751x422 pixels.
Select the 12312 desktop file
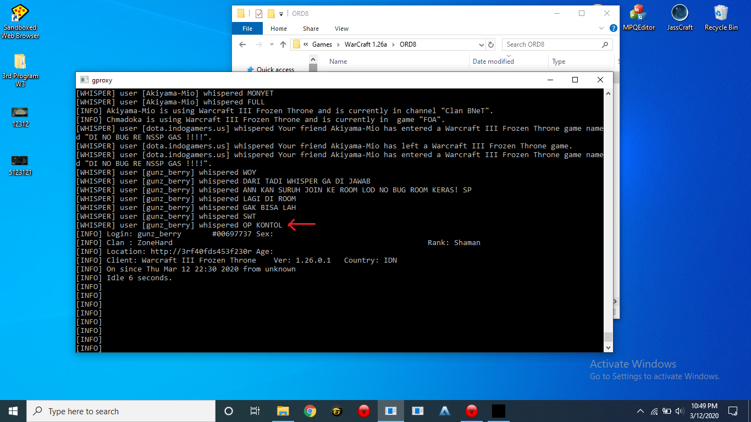(x=20, y=116)
